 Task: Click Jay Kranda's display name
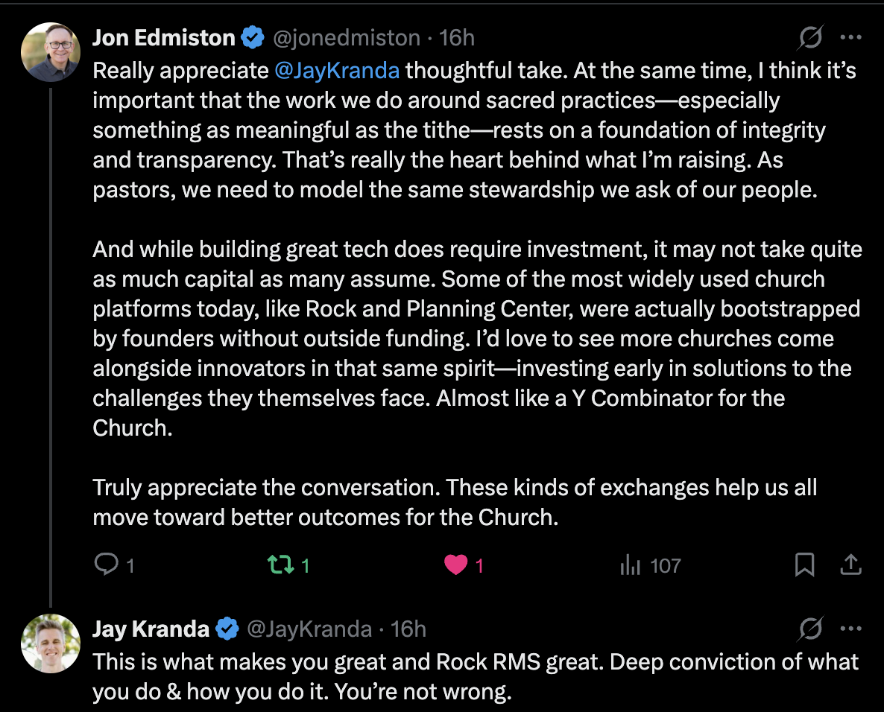[x=151, y=629]
